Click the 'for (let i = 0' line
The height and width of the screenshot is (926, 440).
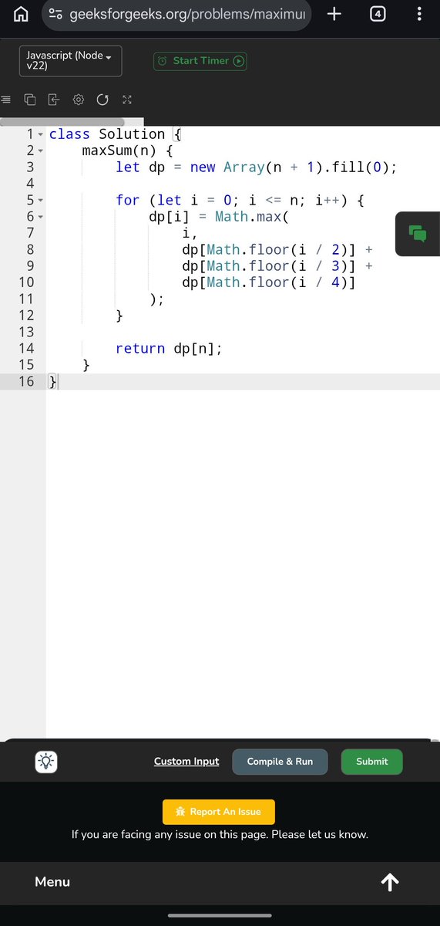(x=240, y=201)
